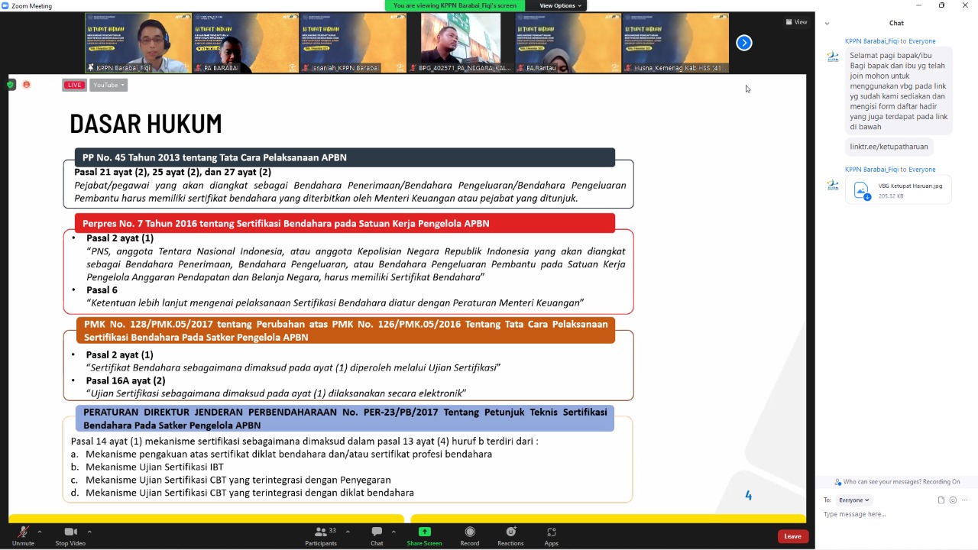The width and height of the screenshot is (978, 550).
Task: Click the file attachment icon in chat
Action: coord(941,500)
